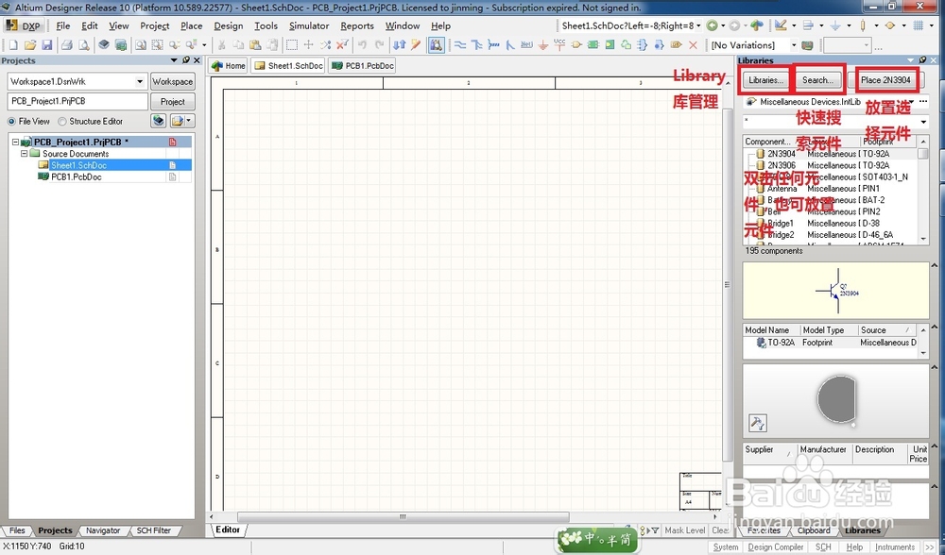Activate the Move Selection crosshair tool
The height and width of the screenshot is (555, 945).
[x=309, y=45]
